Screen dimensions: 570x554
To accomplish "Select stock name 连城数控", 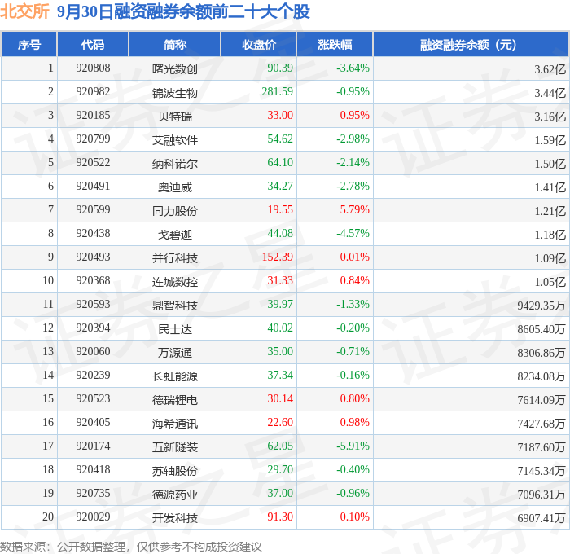I will [x=175, y=282].
